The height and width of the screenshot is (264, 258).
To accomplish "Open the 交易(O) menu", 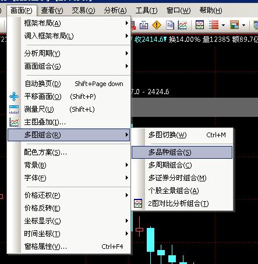I will tap(83, 10).
